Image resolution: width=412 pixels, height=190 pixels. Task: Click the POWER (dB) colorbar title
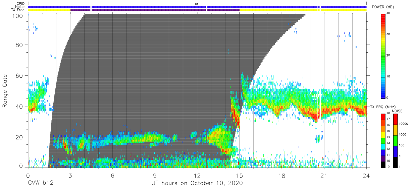pos(383,7)
